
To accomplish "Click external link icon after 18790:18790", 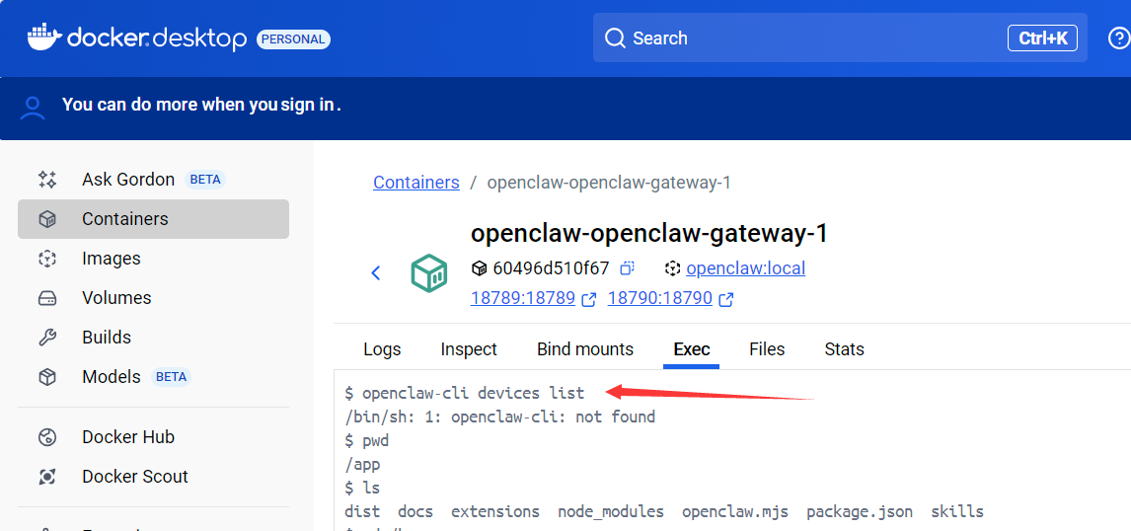I will (x=726, y=299).
